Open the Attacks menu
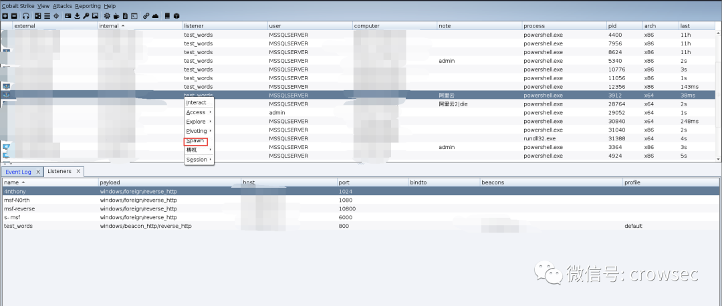Viewport: 722px width, 306px height. pos(62,6)
